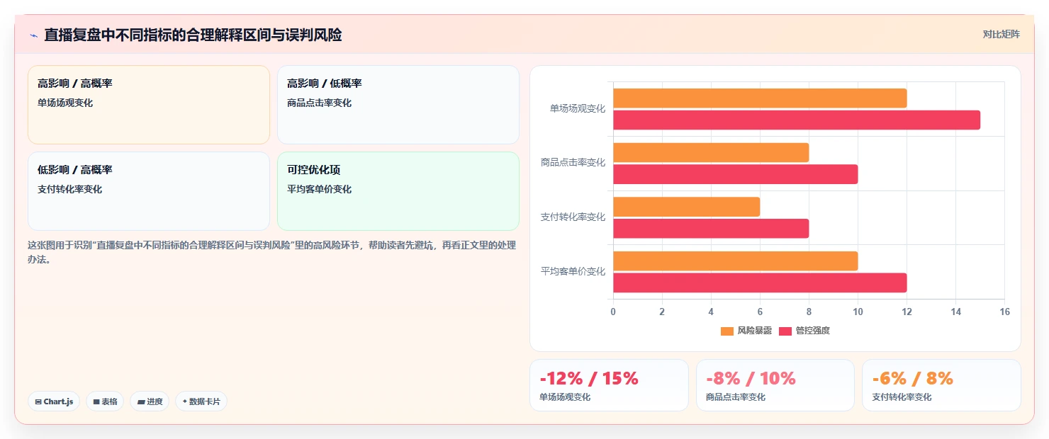This screenshot has width=1049, height=439.
Task: Click the chart title 直播复盘中不同指标 heading
Action: pyautogui.click(x=193, y=35)
